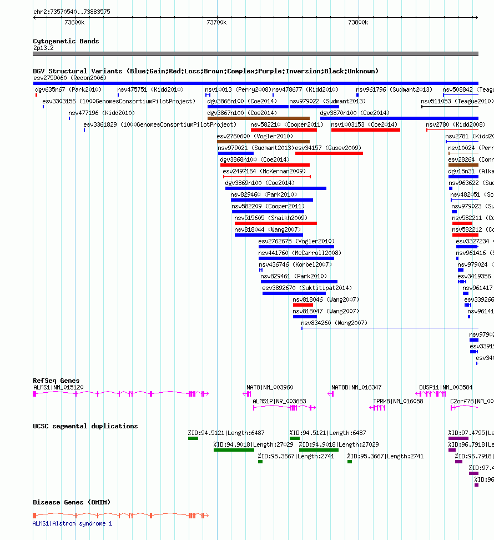
Task: Click the dgv3867n100 (Coe2014) brown bar
Action: coord(258,118)
